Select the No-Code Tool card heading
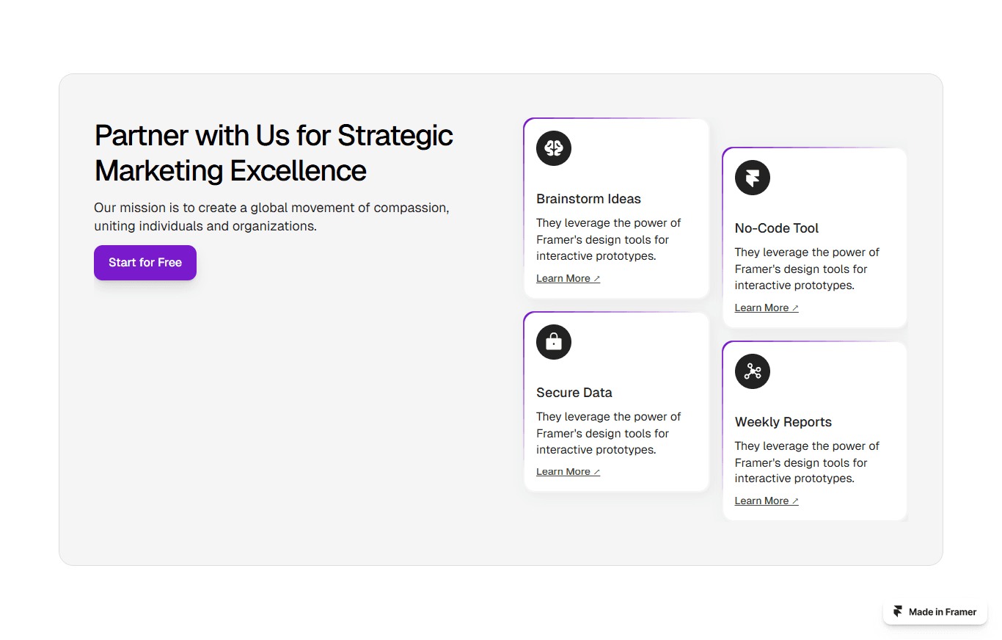The width and height of the screenshot is (1002, 640). click(x=777, y=228)
